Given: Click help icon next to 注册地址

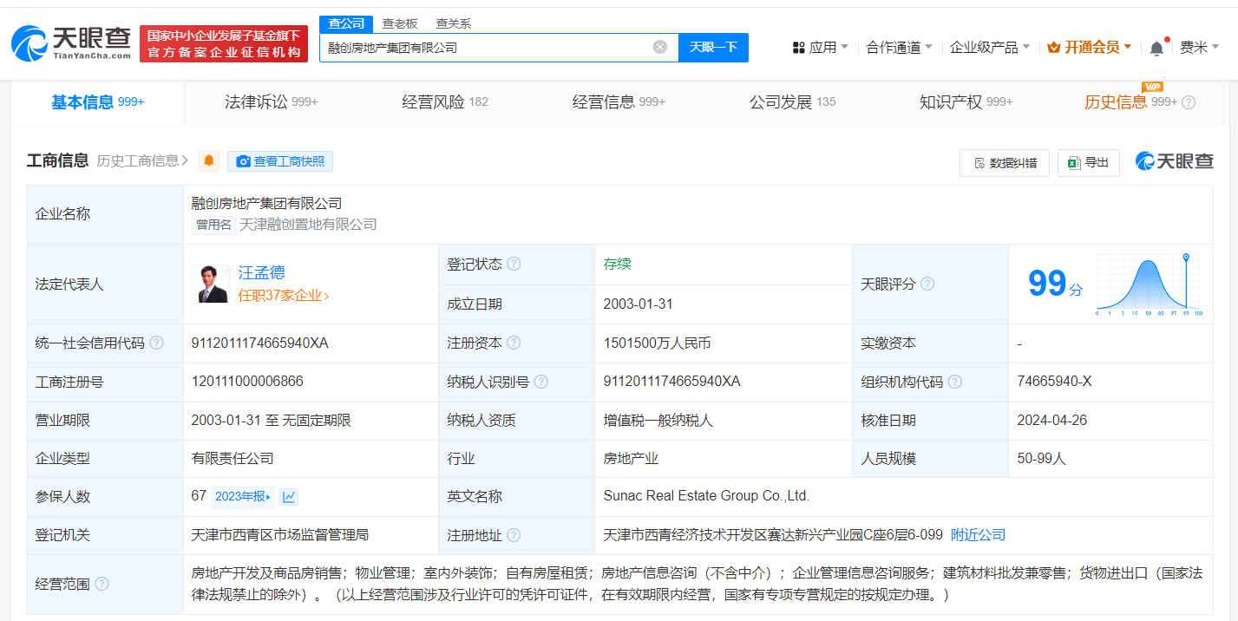Looking at the screenshot, I should point(514,535).
